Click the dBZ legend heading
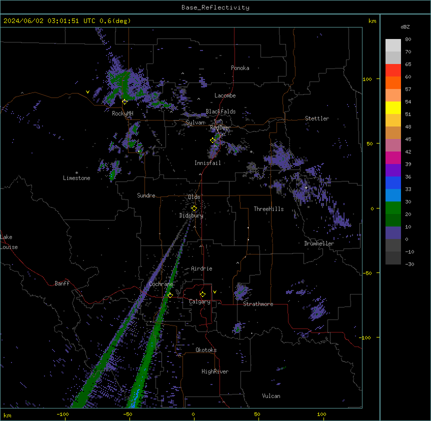This screenshot has width=431, height=421. [405, 26]
